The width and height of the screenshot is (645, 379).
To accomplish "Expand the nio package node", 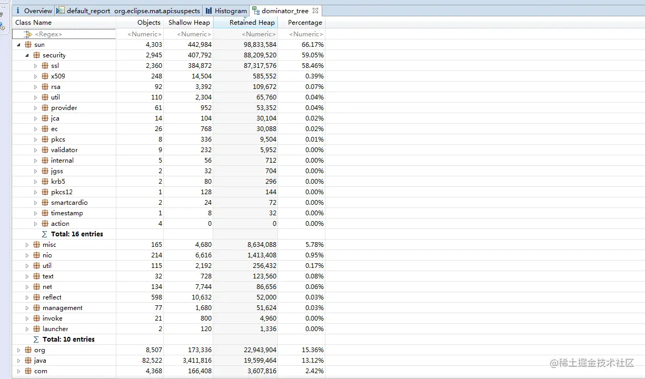I will tap(27, 255).
